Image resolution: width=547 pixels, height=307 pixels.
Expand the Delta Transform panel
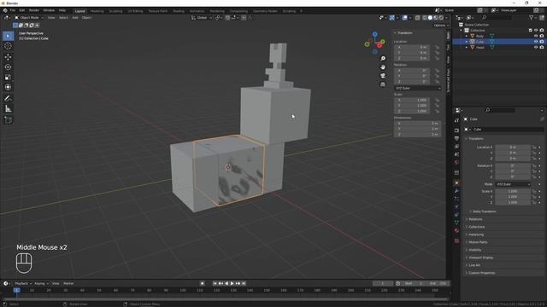tap(484, 211)
